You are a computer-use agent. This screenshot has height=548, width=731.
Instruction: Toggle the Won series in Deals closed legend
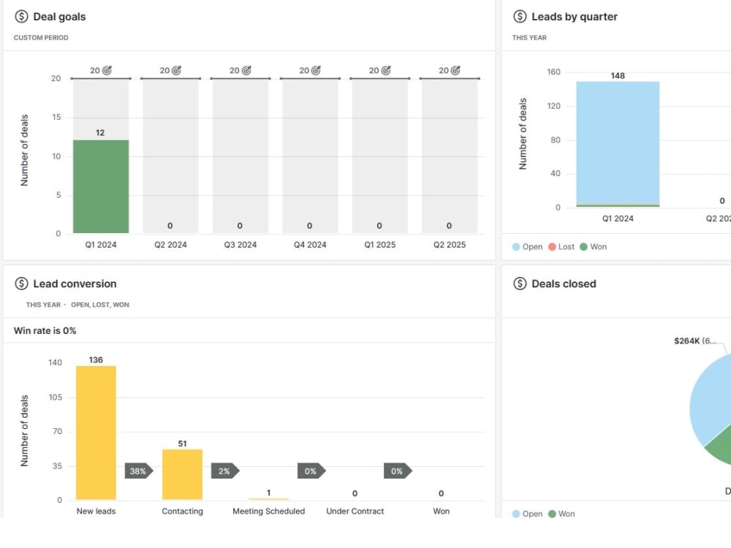click(561, 514)
